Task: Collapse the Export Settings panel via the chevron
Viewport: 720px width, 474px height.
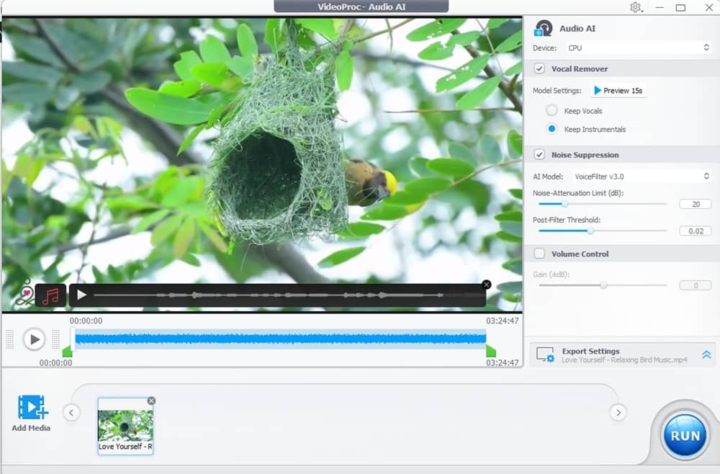Action: click(x=706, y=354)
